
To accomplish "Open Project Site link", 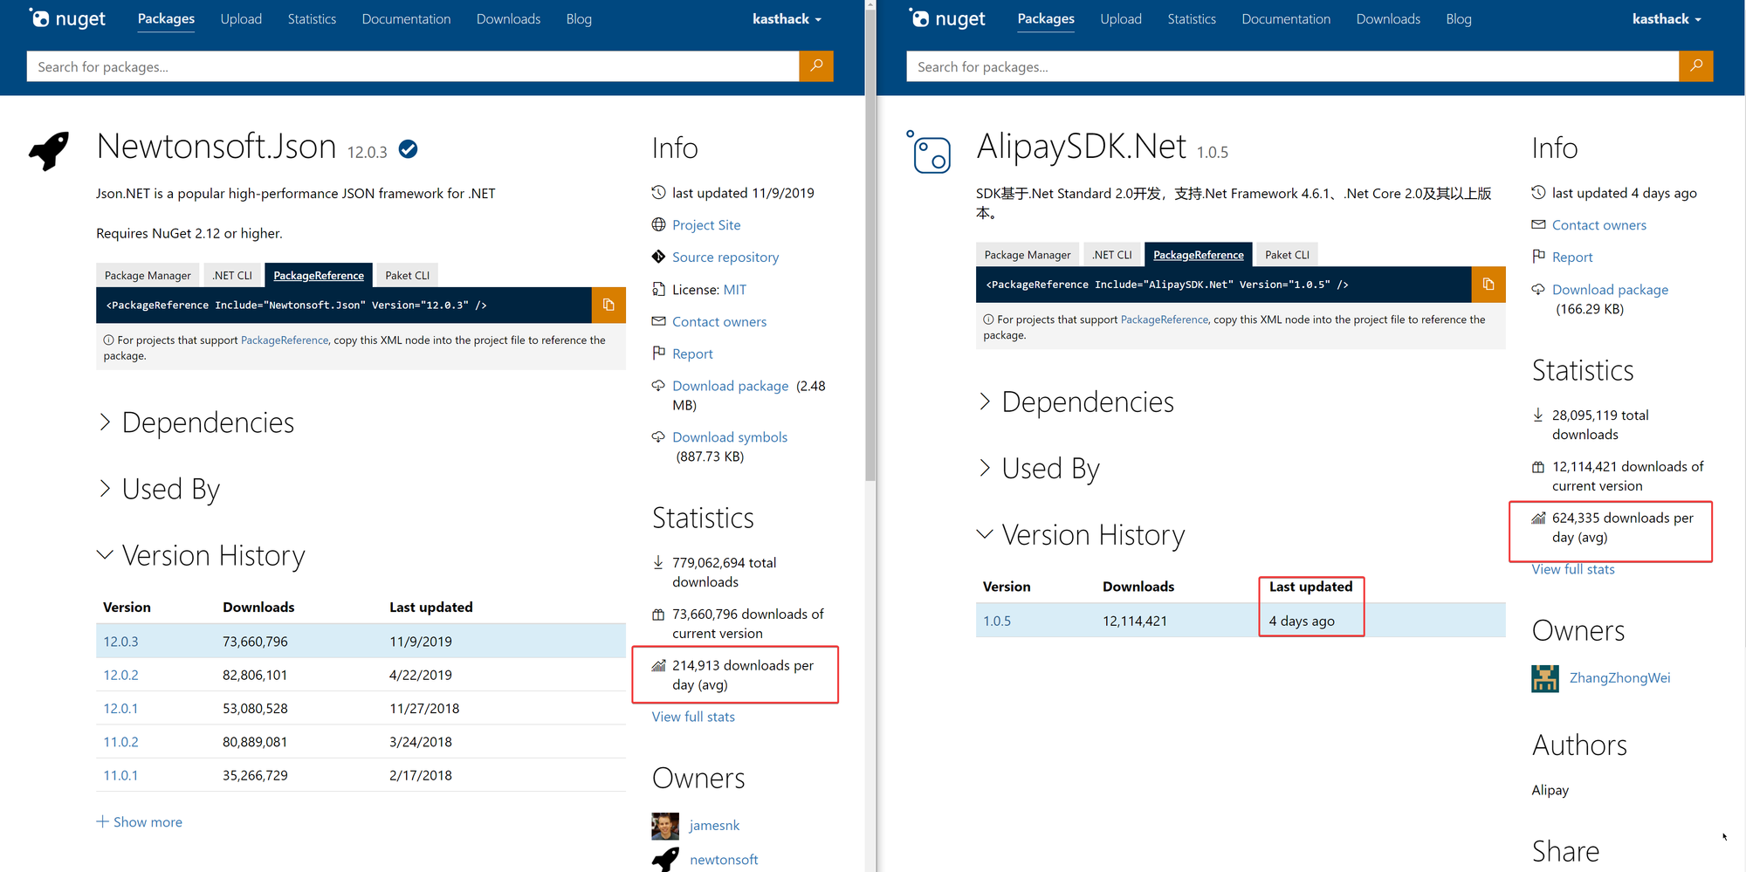I will pyautogui.click(x=706, y=225).
